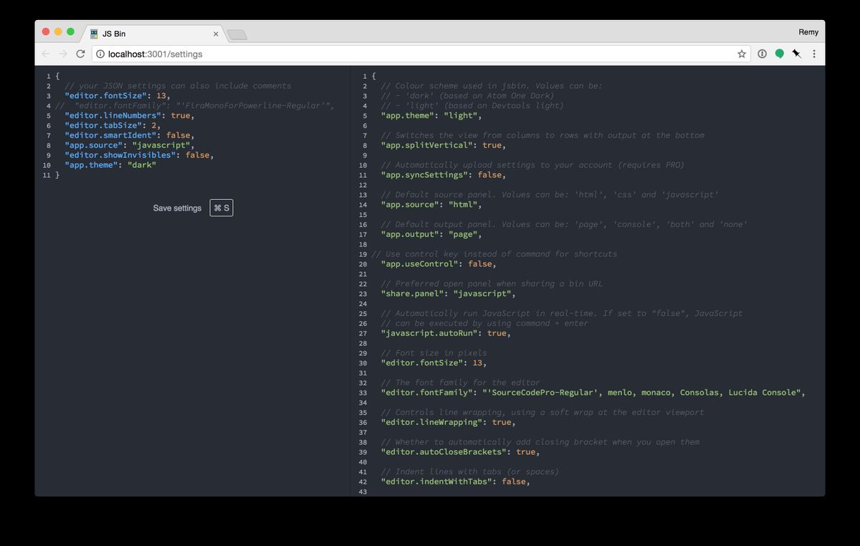Click the app.splitVertical key in defaults
The image size is (860, 546).
click(x=426, y=145)
